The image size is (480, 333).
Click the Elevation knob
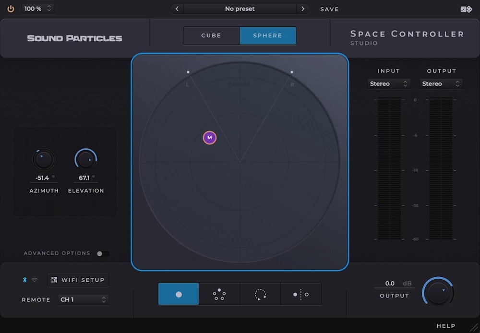86,159
